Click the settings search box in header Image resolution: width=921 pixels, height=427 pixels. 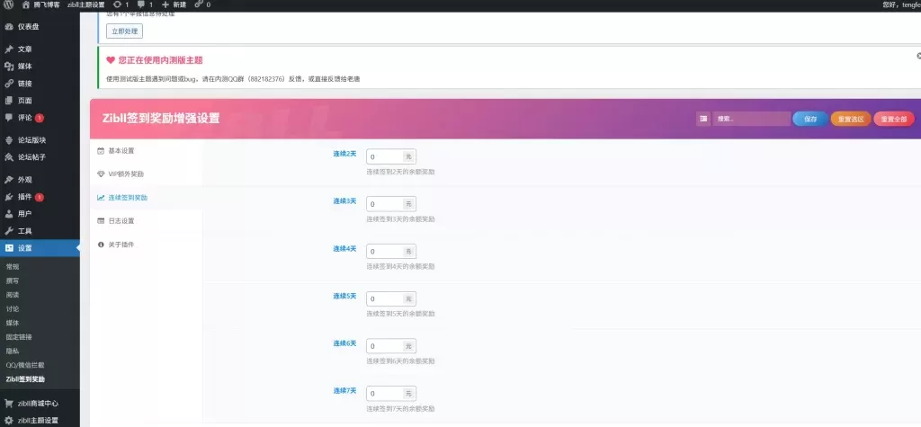[750, 119]
